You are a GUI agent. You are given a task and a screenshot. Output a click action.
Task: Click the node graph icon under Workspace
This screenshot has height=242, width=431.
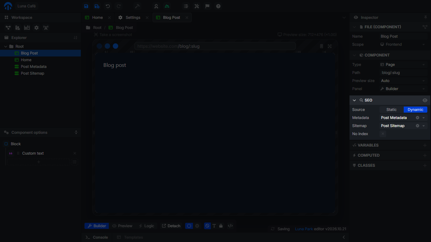tap(8, 28)
